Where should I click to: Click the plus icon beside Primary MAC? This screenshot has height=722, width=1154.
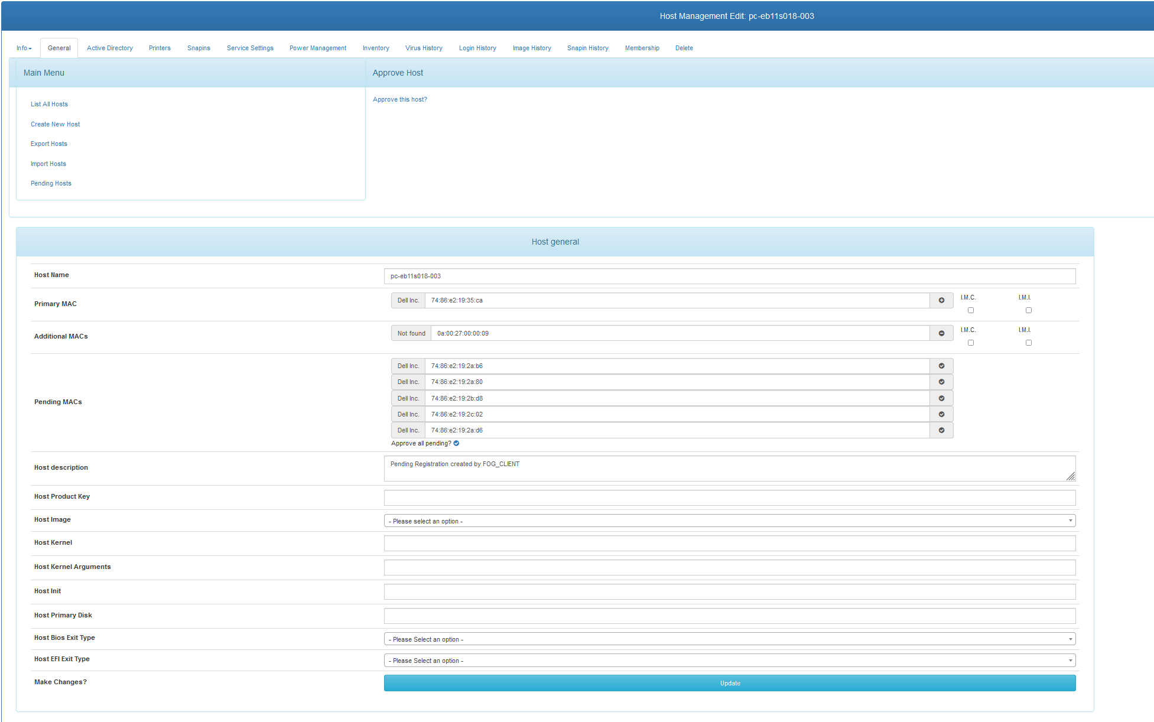941,301
